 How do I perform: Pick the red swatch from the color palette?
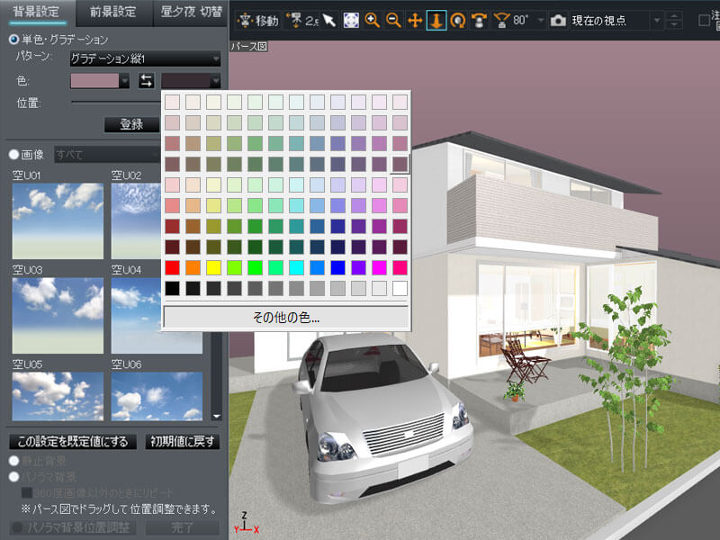click(174, 266)
